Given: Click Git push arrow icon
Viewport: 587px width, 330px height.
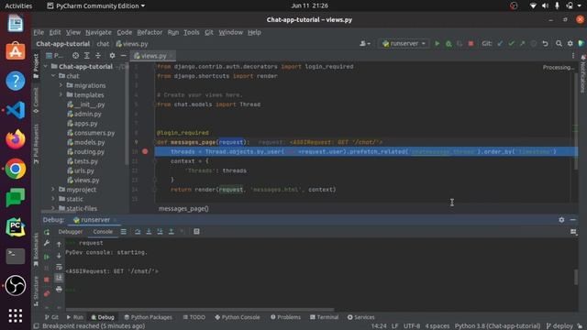Looking at the screenshot, I should click(x=522, y=44).
